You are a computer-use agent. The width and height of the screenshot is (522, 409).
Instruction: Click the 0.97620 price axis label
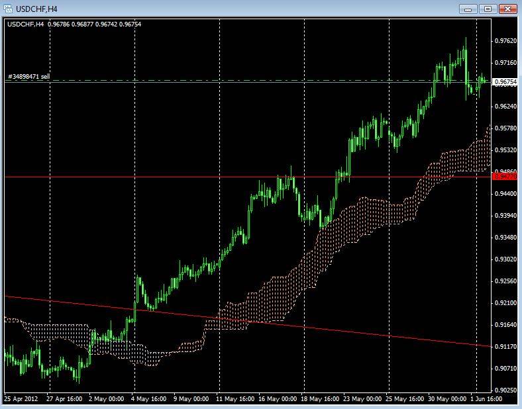click(x=505, y=41)
